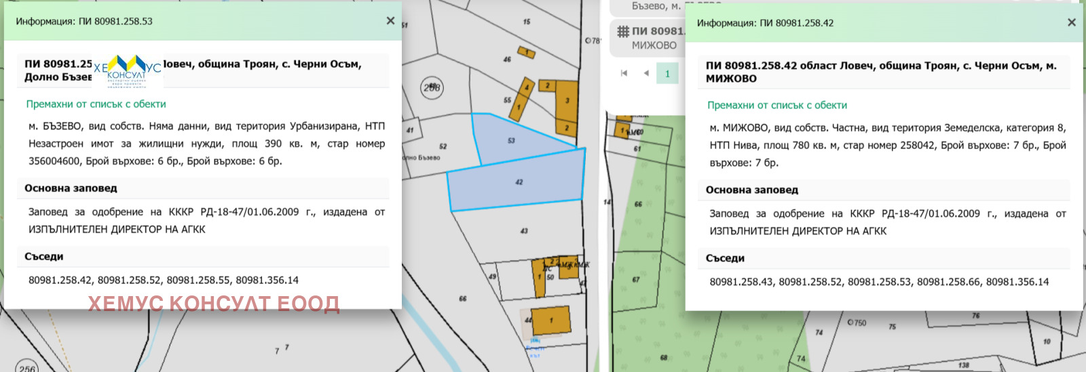
Task: Click the grid icon beside ПИ 80981 МИЖОВО
Action: click(622, 31)
